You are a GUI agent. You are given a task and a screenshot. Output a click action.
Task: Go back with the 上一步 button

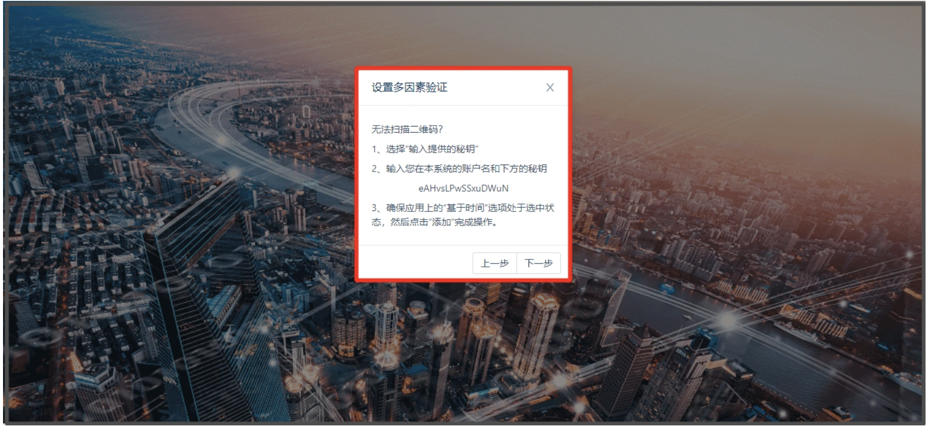pos(495,263)
